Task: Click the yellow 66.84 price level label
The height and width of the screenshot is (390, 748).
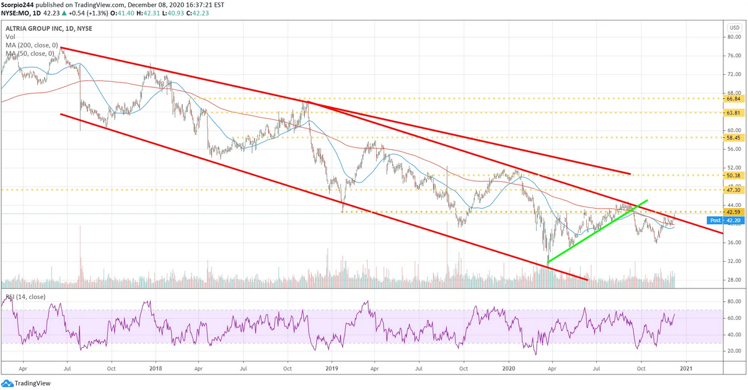Action: (x=734, y=98)
